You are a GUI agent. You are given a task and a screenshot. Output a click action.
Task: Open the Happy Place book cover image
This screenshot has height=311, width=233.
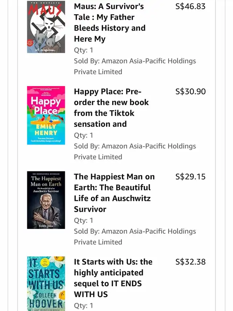click(x=46, y=115)
